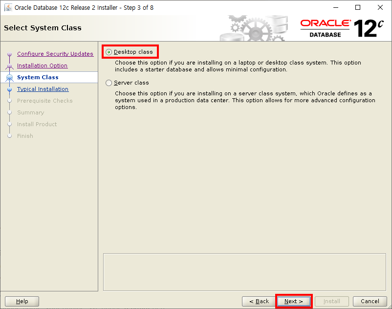Viewport: 392px width, 309px height.
Task: Select the Desktop class radio button
Action: coord(109,52)
